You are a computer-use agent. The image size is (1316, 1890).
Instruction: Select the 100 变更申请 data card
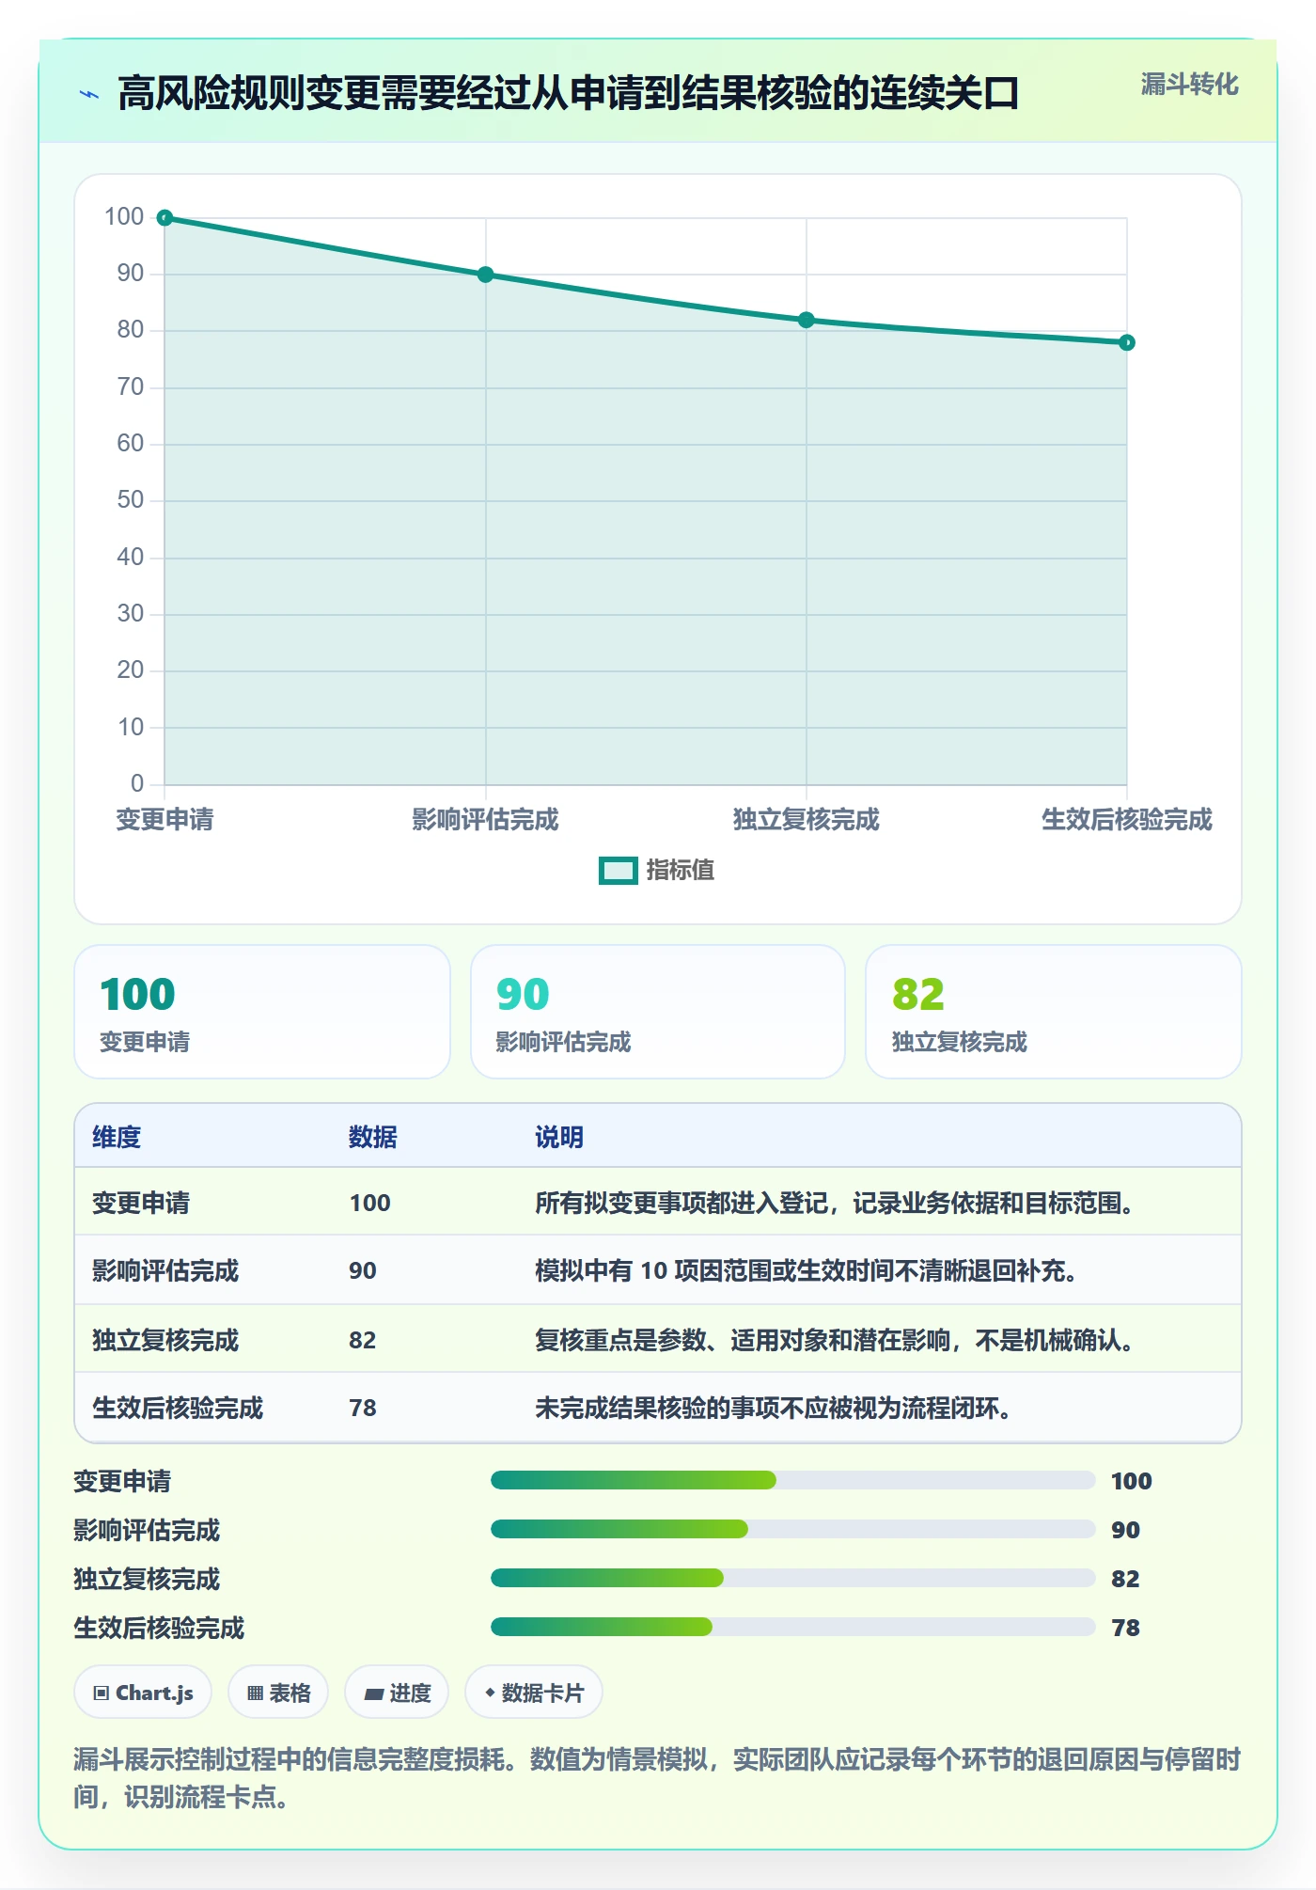(x=262, y=1012)
